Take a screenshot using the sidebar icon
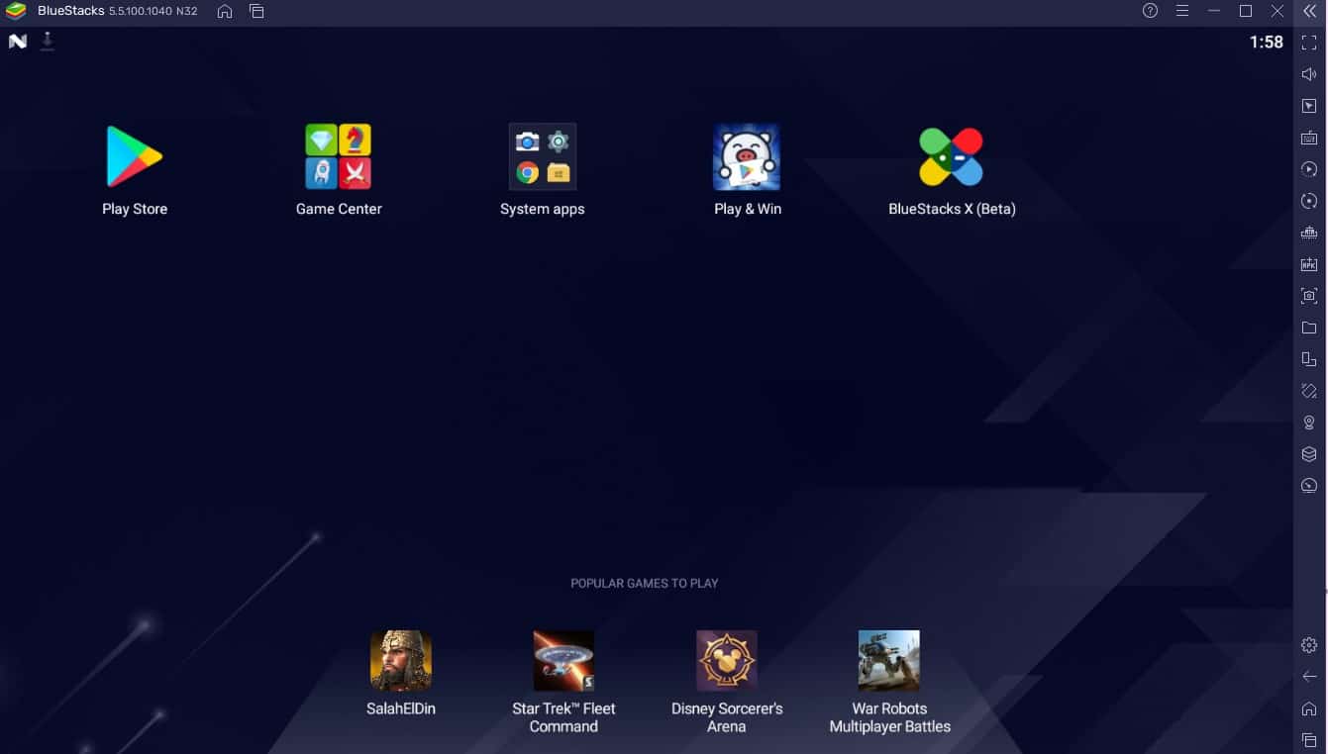The image size is (1328, 754). pyautogui.click(x=1309, y=296)
